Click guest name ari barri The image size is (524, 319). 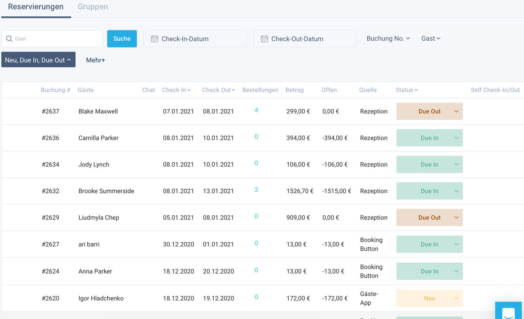[89, 245]
